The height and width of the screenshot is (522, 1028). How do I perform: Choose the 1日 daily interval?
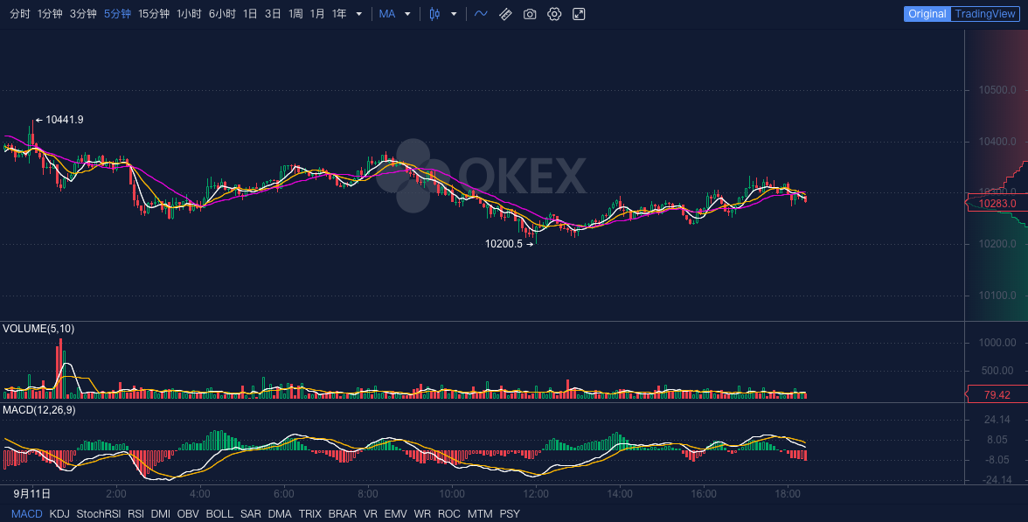tap(250, 14)
